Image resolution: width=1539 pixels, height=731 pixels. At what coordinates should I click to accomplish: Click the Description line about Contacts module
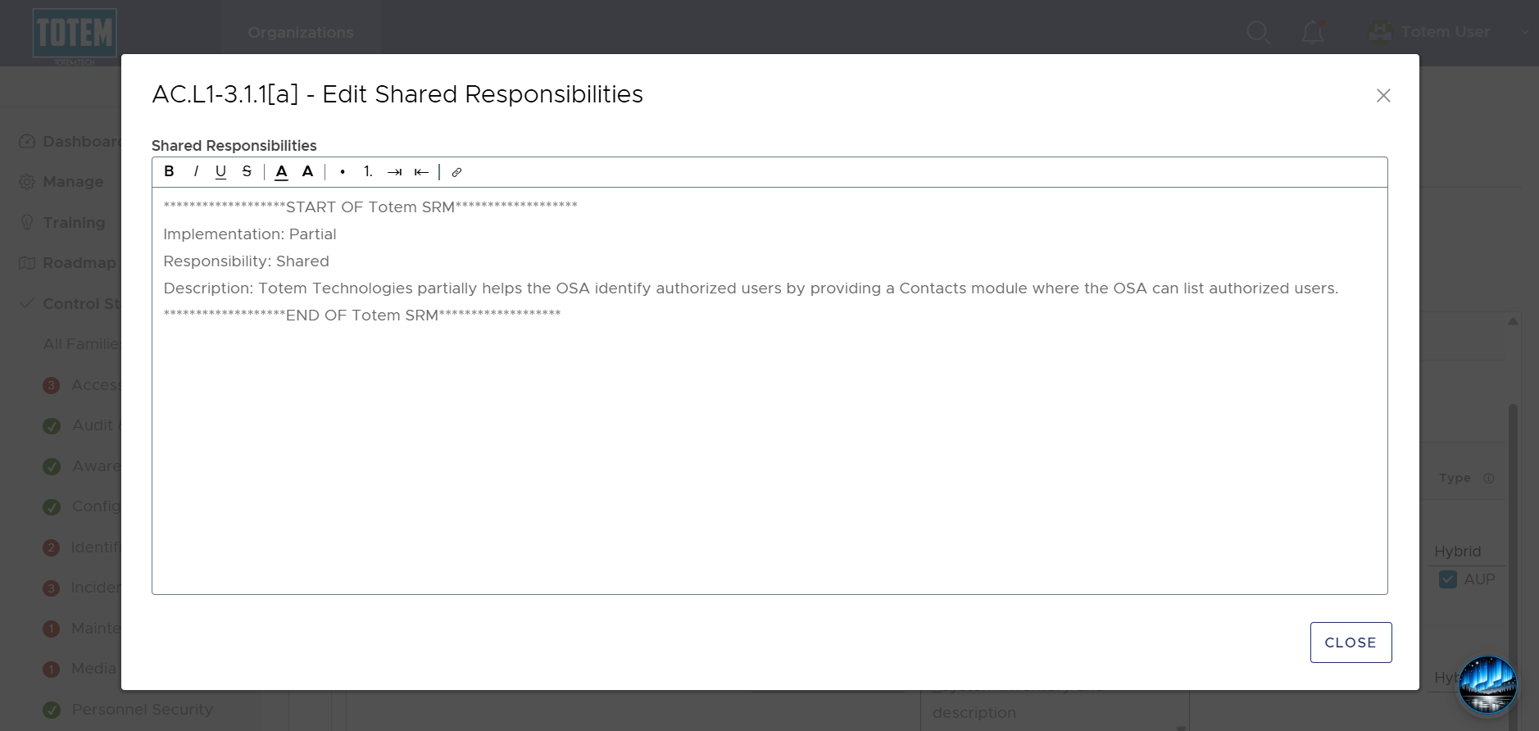[x=751, y=288]
